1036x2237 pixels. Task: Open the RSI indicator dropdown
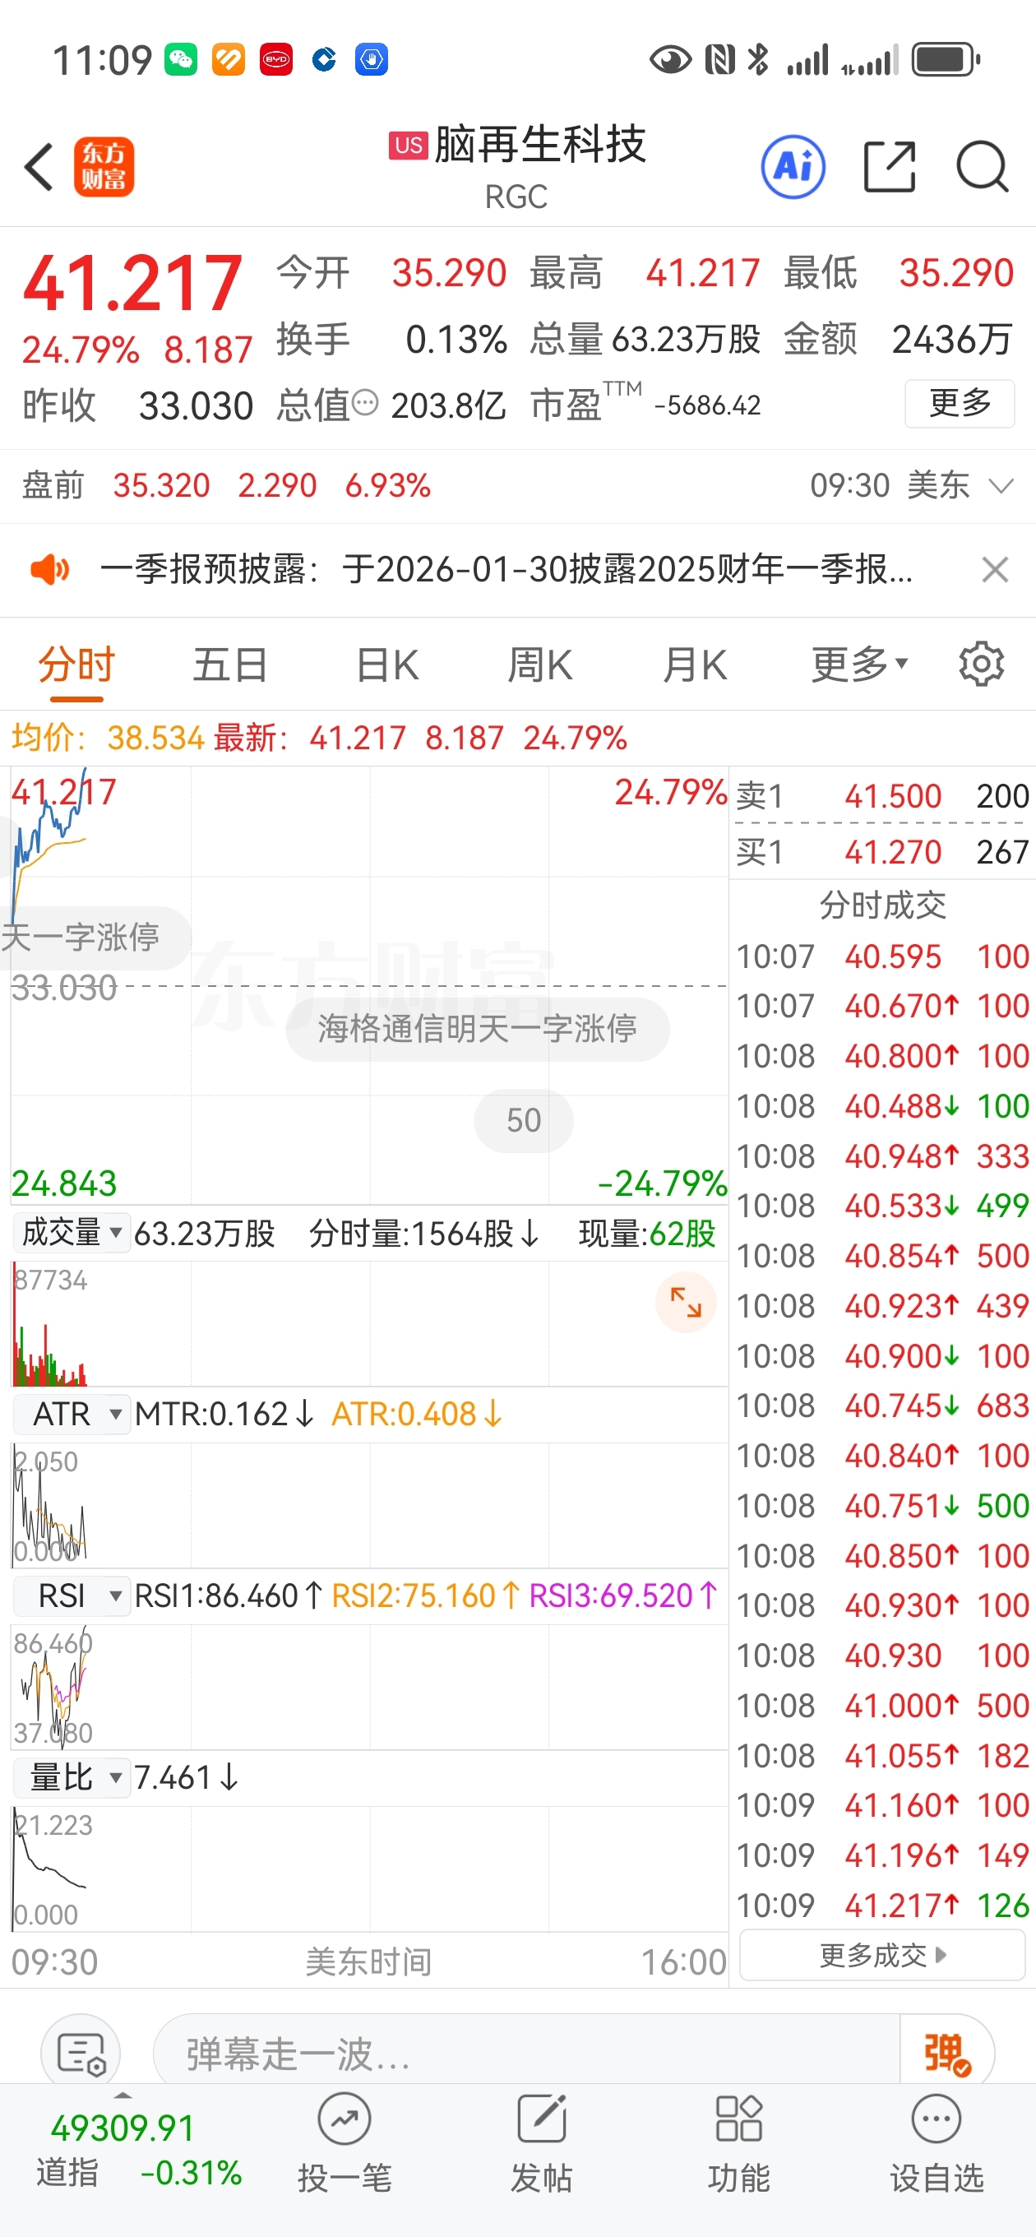[x=72, y=1596]
